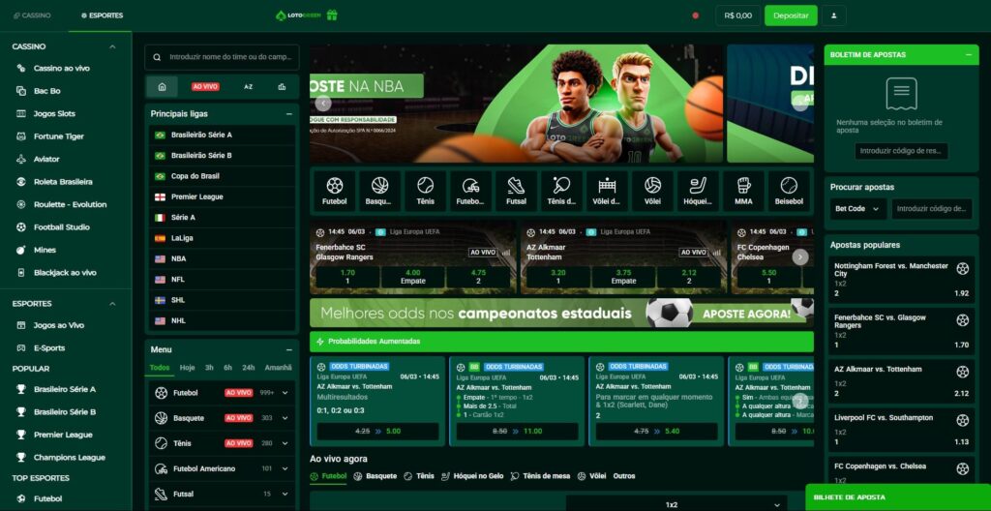
Task: Open Football Studio in sidebar
Action: pyautogui.click(x=61, y=227)
